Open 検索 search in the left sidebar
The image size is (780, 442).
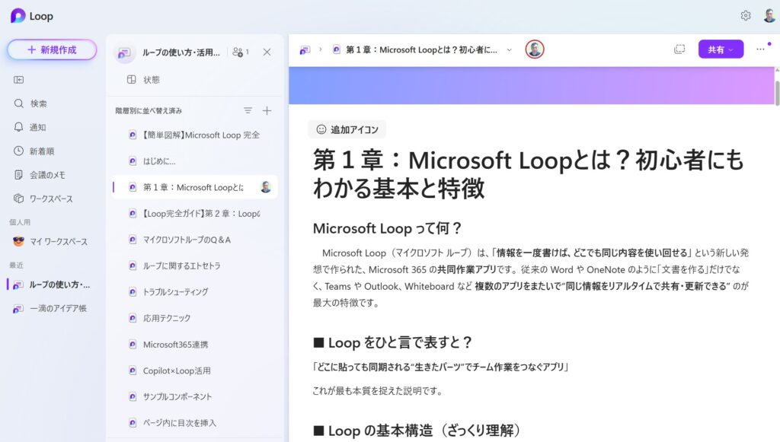(38, 103)
